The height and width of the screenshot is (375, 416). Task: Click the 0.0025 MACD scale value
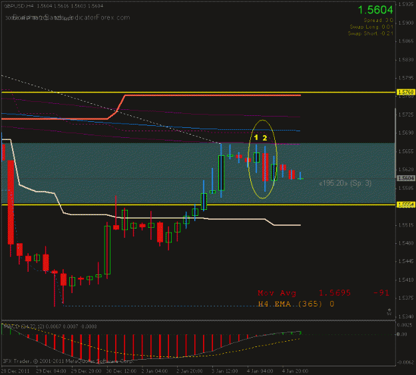pos(405,325)
